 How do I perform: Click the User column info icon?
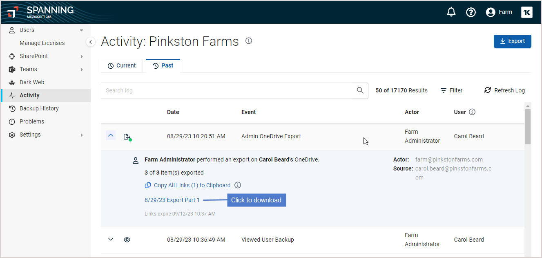(472, 112)
